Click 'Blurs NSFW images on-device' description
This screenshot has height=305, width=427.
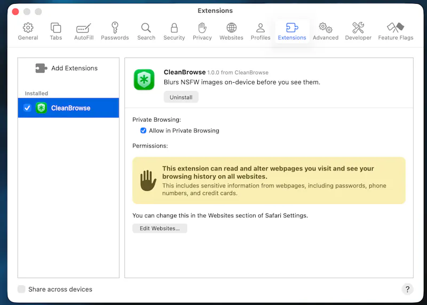[242, 82]
